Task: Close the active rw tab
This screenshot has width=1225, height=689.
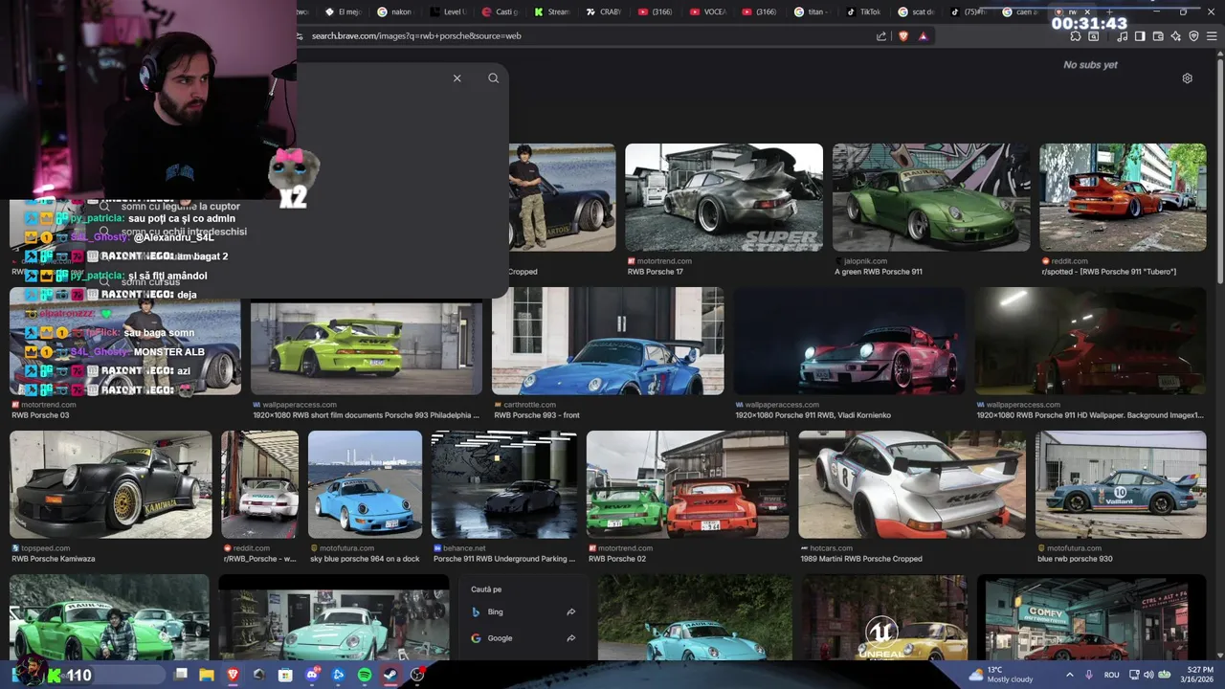Action: 1086,11
